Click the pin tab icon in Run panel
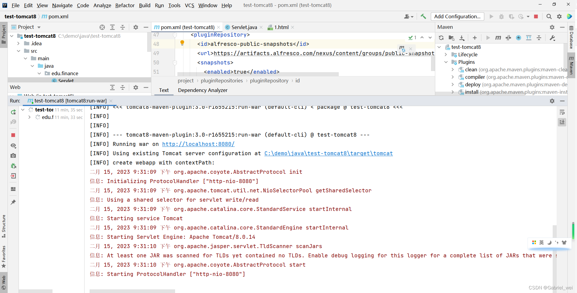Image resolution: width=577 pixels, height=293 pixels. [13, 202]
